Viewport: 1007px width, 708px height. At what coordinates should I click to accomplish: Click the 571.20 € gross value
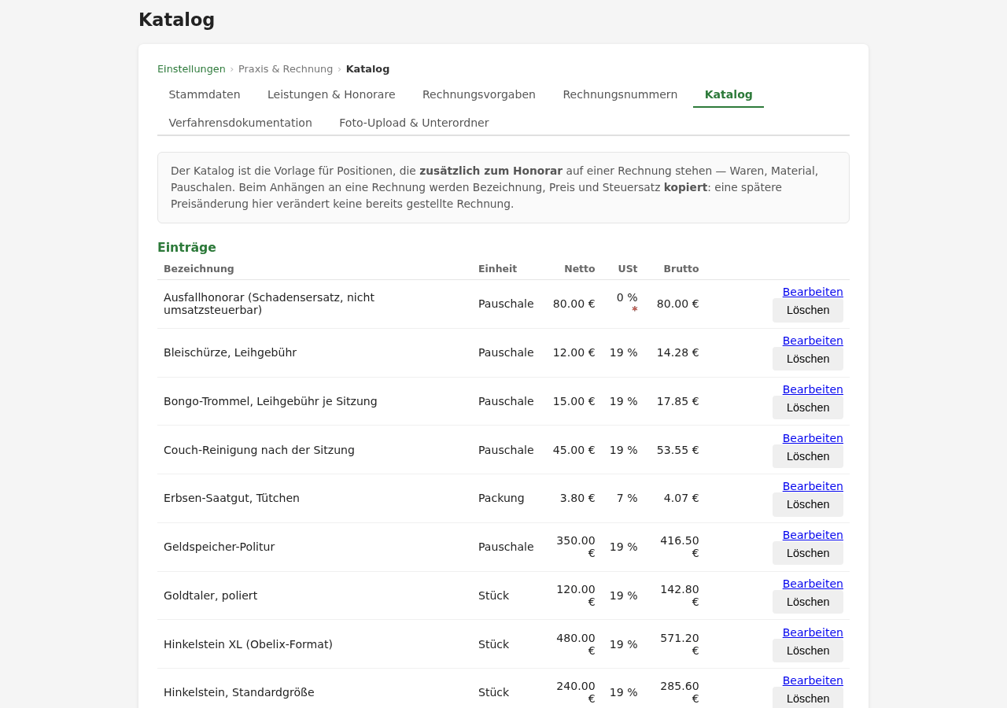point(680,644)
